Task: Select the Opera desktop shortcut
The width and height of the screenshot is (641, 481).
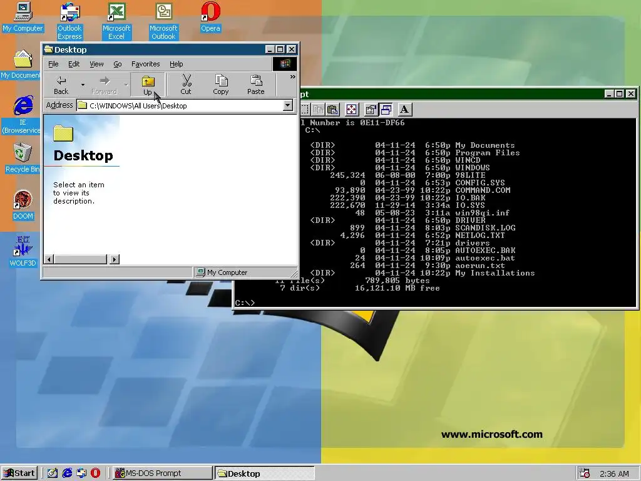Action: click(210, 17)
